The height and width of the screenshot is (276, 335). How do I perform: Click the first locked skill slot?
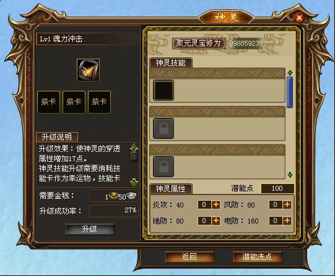pyautogui.click(x=163, y=128)
